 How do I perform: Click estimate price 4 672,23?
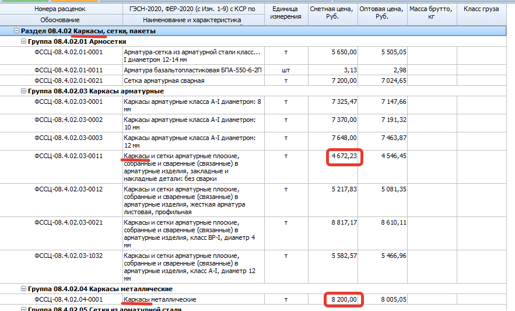[x=344, y=156]
